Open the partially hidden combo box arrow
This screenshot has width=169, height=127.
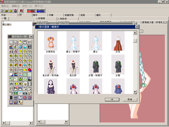pos(141,31)
